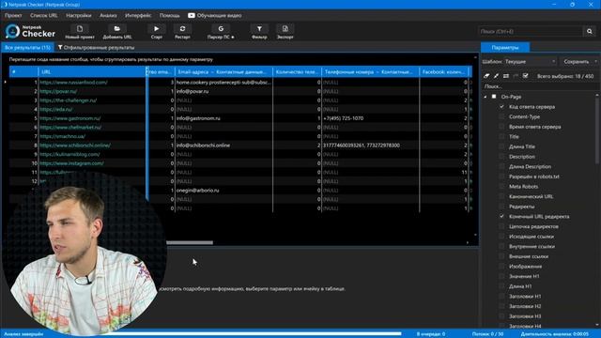Click the filter funnel on Отфильтрованные результаты tab

(60, 48)
